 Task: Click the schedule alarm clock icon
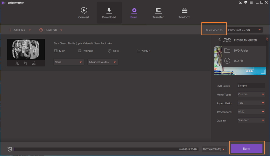pyautogui.click(x=10, y=149)
